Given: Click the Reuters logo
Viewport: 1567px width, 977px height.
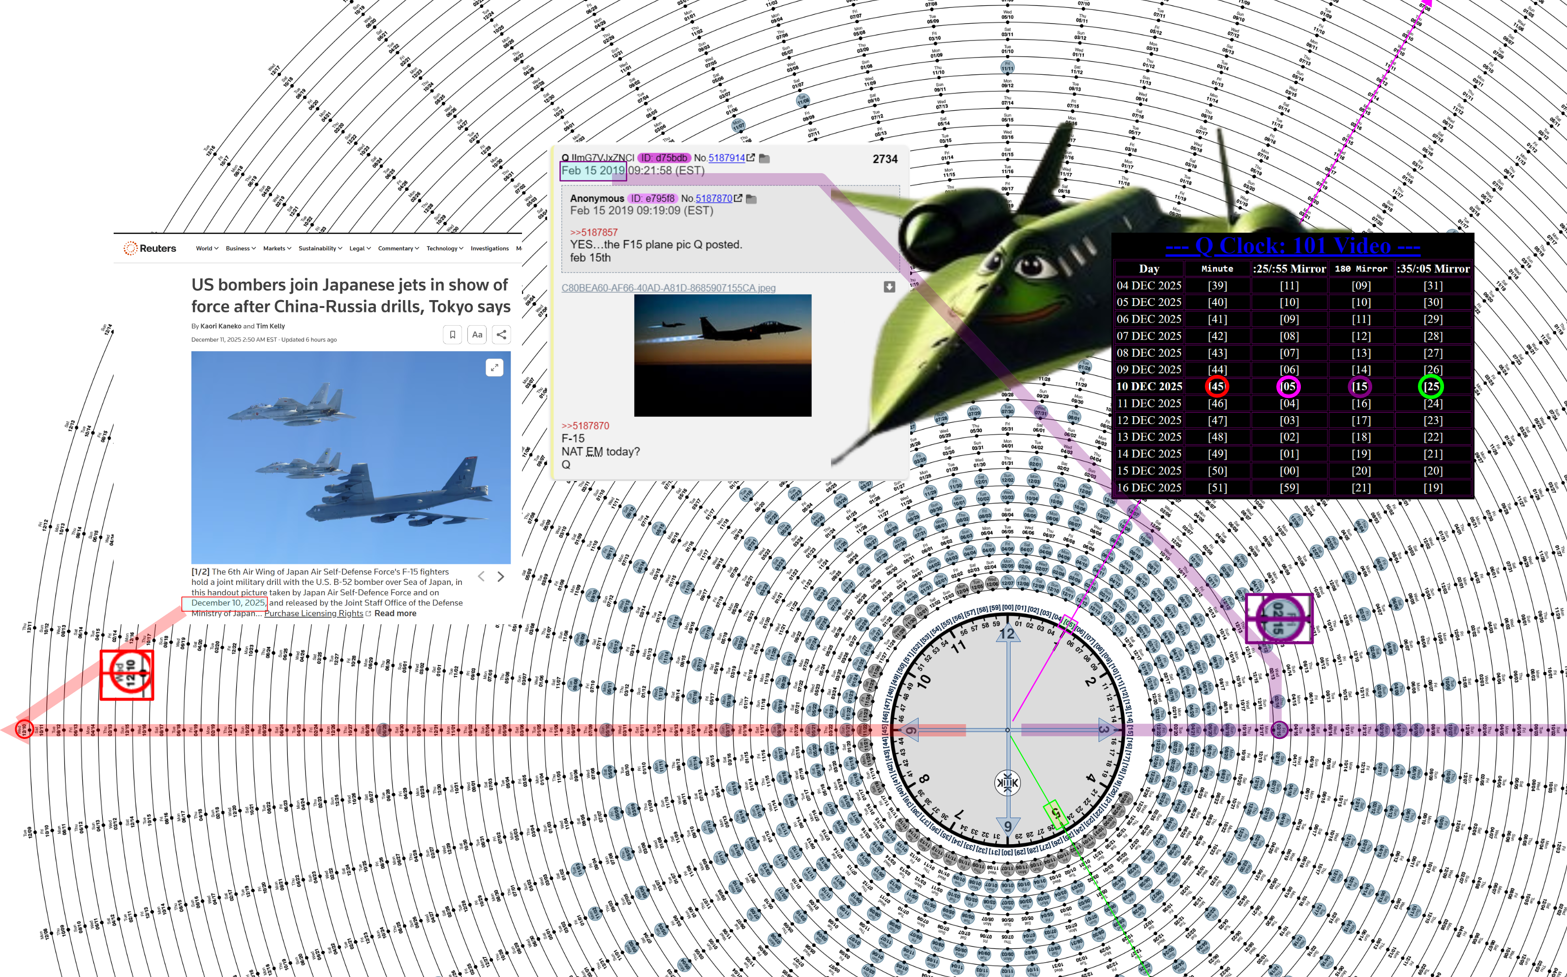Looking at the screenshot, I should tap(150, 248).
